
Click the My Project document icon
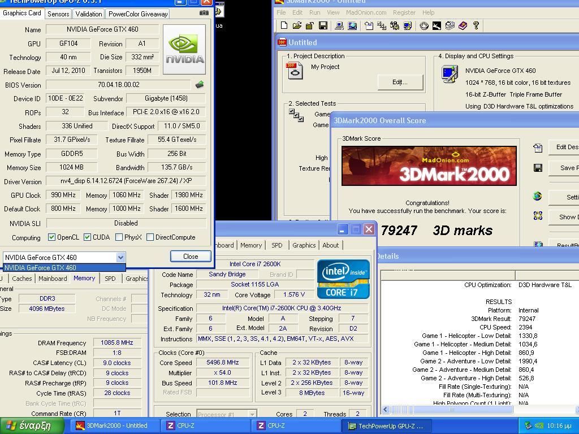tap(294, 71)
